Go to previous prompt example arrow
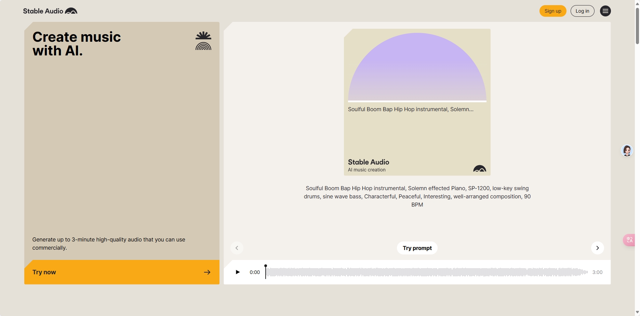 point(237,248)
